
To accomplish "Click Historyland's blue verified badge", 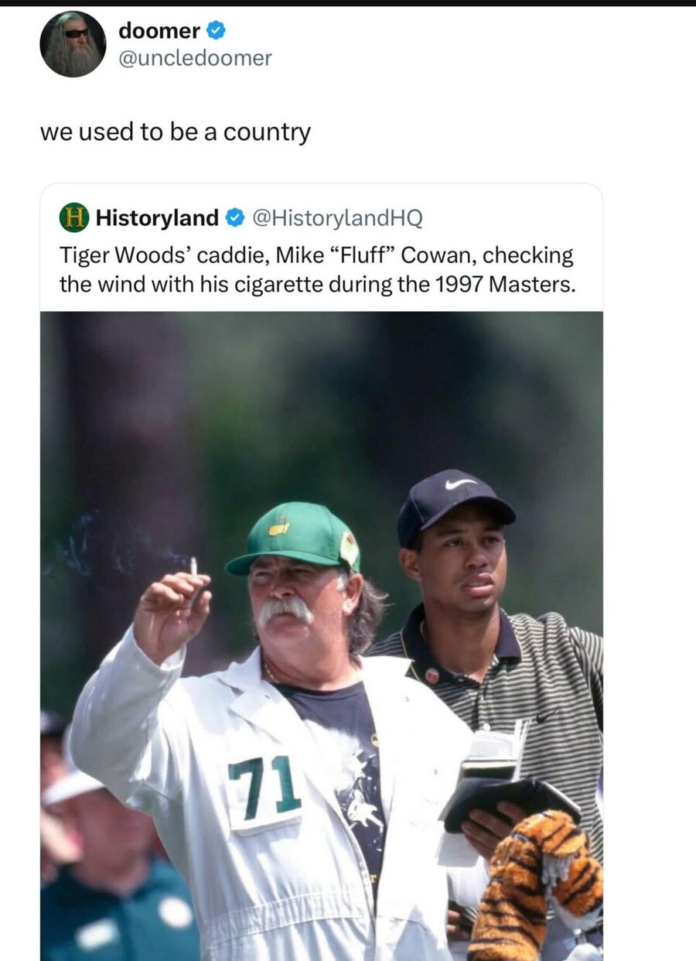I will pyautogui.click(x=235, y=218).
